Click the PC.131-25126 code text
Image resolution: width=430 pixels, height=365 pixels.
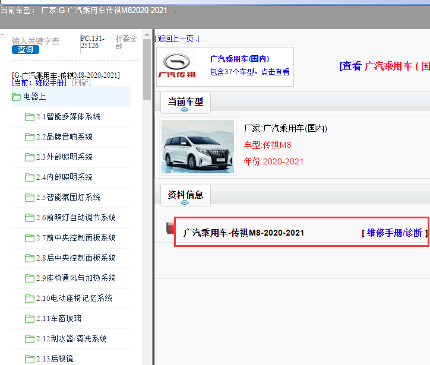click(93, 42)
